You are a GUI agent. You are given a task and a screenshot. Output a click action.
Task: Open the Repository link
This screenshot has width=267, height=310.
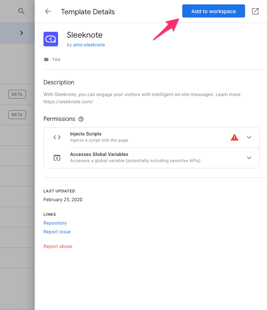click(x=55, y=223)
